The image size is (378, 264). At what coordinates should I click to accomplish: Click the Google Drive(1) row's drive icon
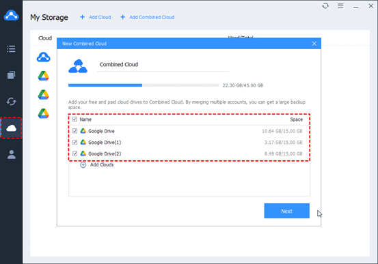tap(83, 142)
